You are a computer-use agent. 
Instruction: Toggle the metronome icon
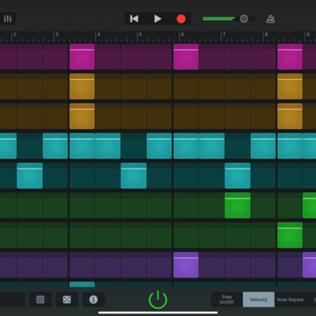270,19
